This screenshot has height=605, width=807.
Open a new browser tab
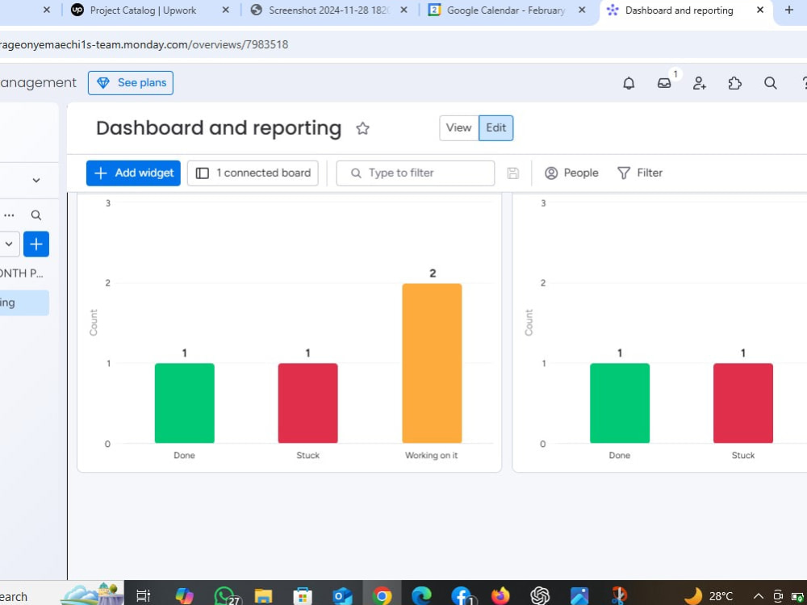789,10
